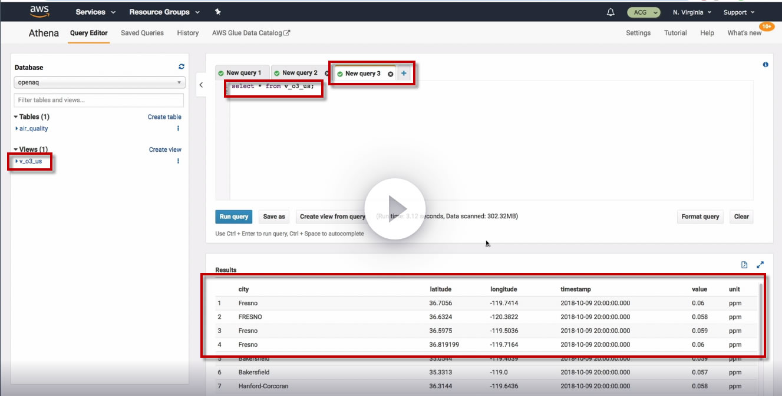Click the info icon beside query editor

(765, 65)
